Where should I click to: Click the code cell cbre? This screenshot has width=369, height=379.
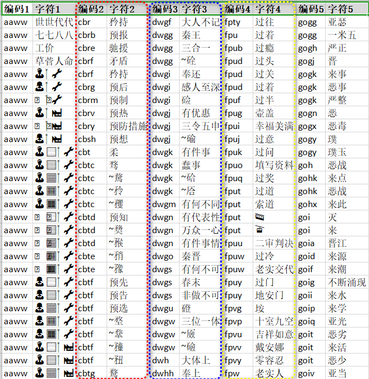tap(91, 48)
